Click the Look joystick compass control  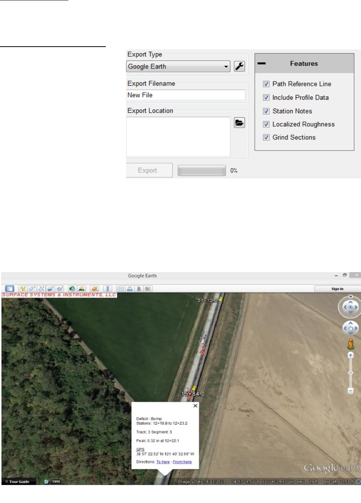point(350,307)
